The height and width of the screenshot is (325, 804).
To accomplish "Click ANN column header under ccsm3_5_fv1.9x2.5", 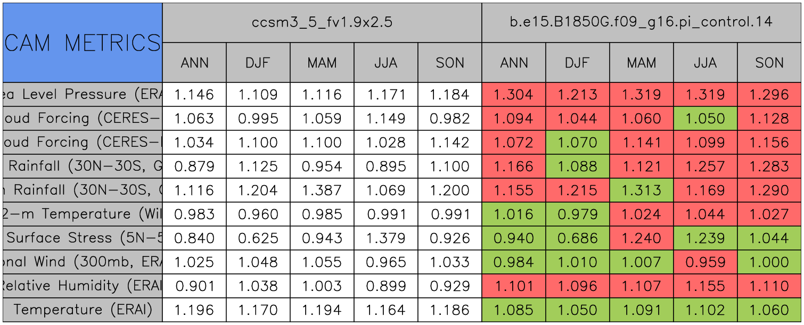I will click(194, 63).
